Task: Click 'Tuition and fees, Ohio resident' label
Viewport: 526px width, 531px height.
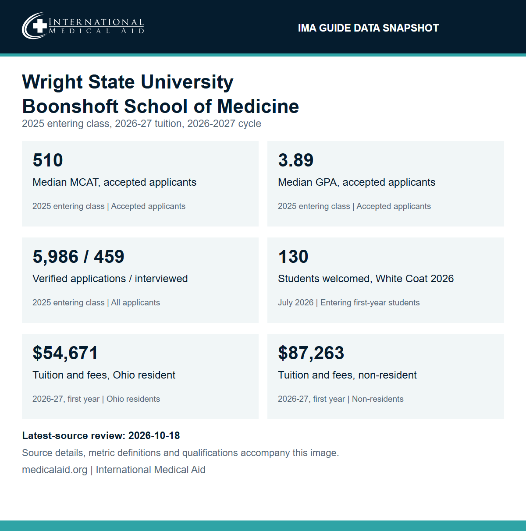Action: [104, 375]
